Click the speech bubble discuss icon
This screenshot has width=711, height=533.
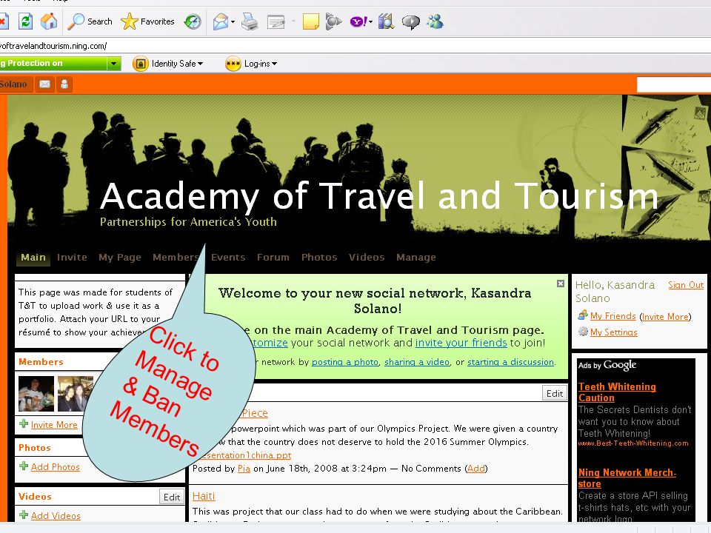pos(411,21)
